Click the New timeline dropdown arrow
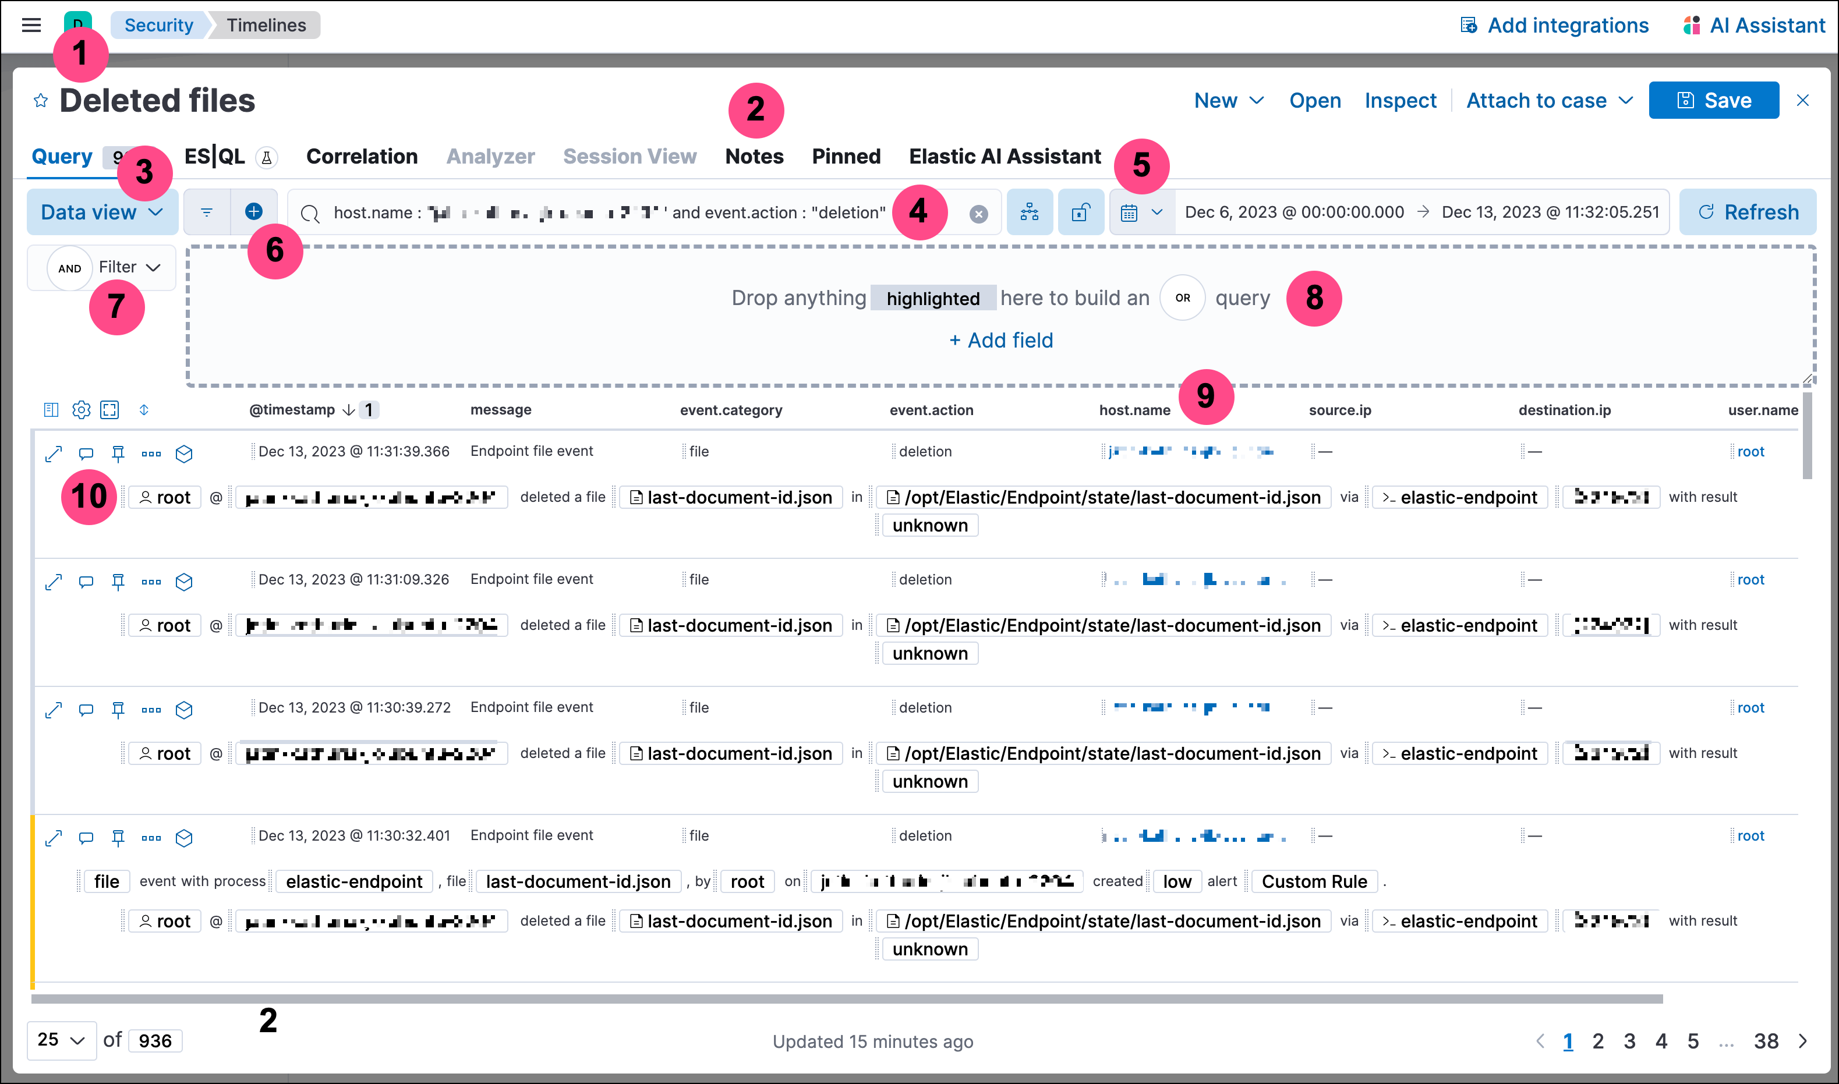 (x=1258, y=101)
